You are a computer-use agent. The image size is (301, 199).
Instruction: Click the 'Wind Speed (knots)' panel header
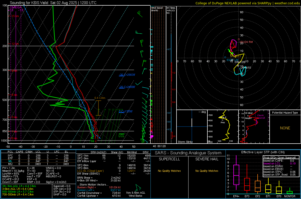[x=157, y=9]
